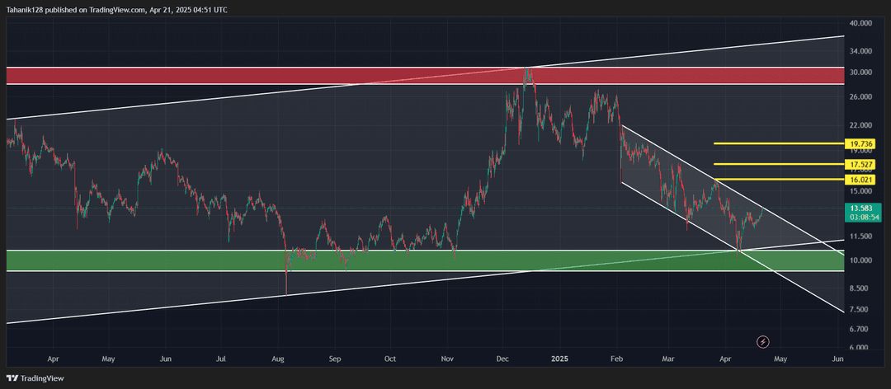Click the 6.700 price axis label
This screenshot has height=389, width=891.
(x=860, y=329)
